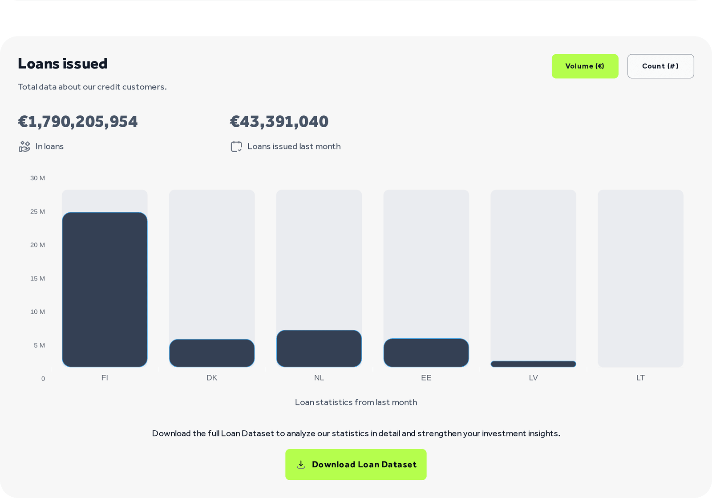Switch chart to Count (#) view
The width and height of the screenshot is (712, 498).
coord(660,66)
